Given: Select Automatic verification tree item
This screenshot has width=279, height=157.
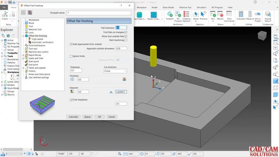Looking at the screenshot, I should (43, 42).
